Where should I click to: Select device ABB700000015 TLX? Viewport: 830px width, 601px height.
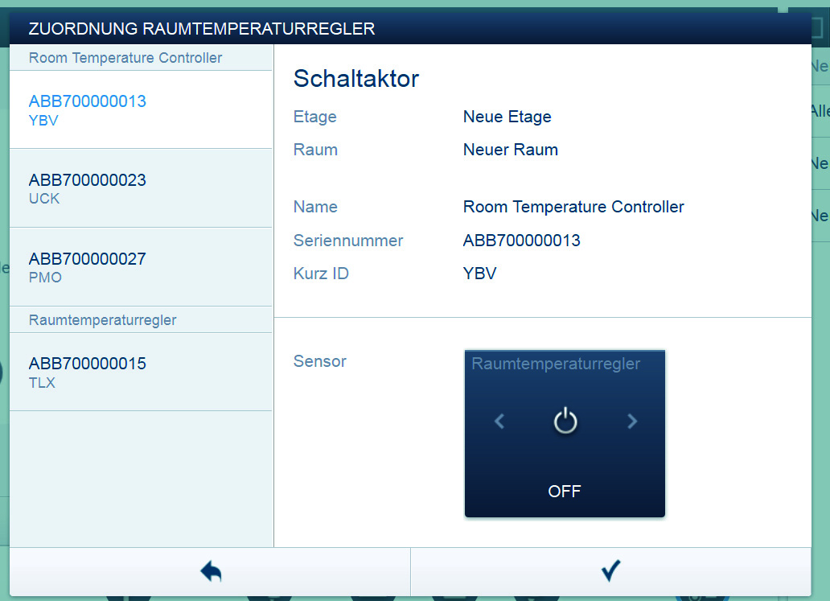tap(141, 373)
